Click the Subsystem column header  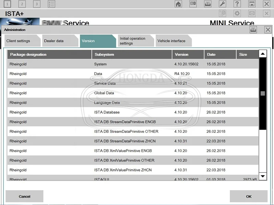pyautogui.click(x=132, y=54)
